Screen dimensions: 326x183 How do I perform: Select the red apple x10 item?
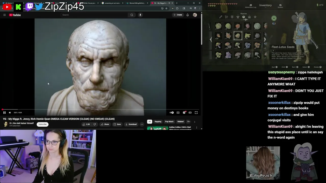238,26
